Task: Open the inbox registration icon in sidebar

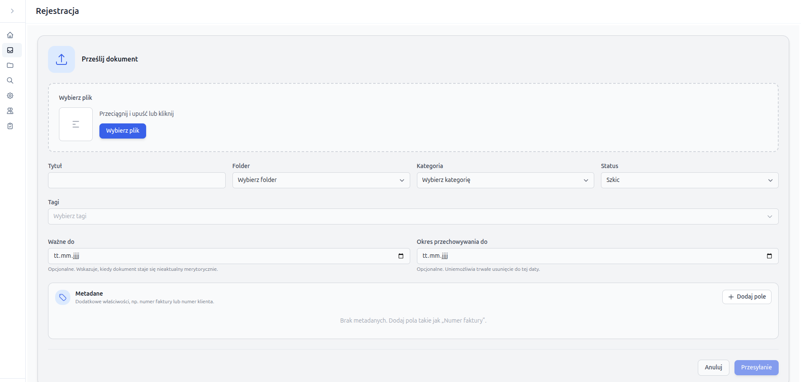Action: tap(10, 50)
